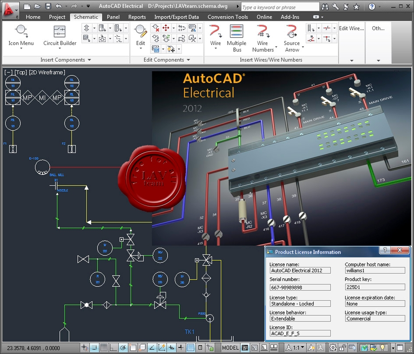
Task: Click the Save icon in quick access toolbar
Action: tap(48, 7)
